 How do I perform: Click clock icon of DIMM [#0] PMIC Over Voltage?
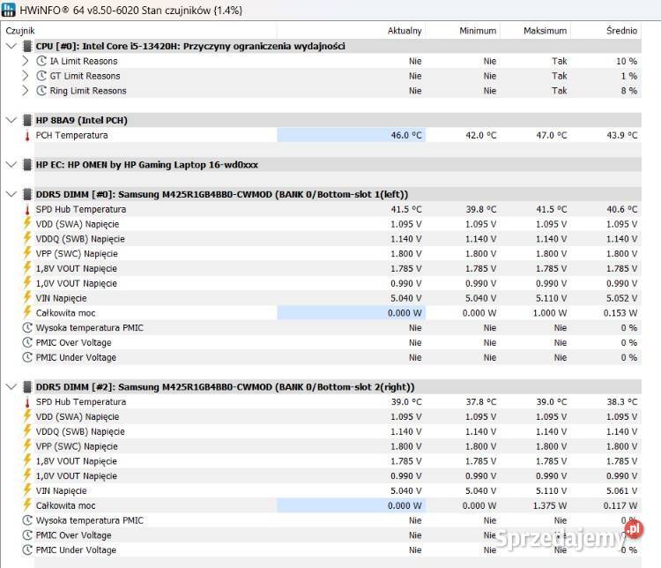27,342
